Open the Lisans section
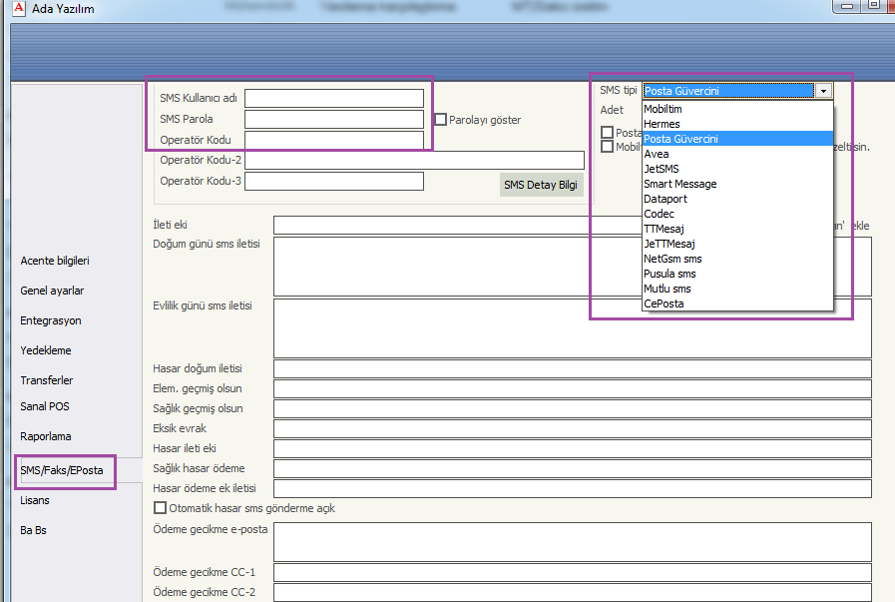 click(x=35, y=500)
